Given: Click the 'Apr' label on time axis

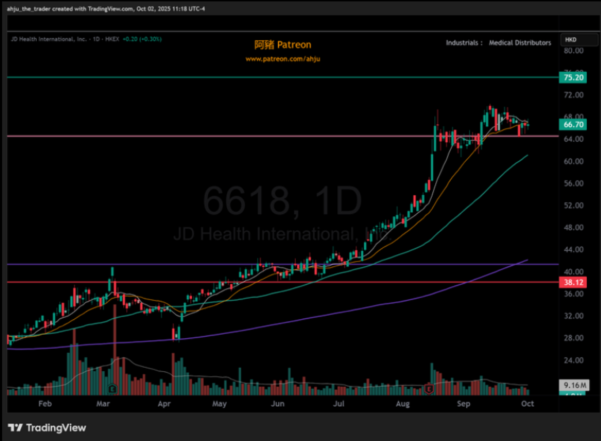Looking at the screenshot, I should pyautogui.click(x=164, y=403).
